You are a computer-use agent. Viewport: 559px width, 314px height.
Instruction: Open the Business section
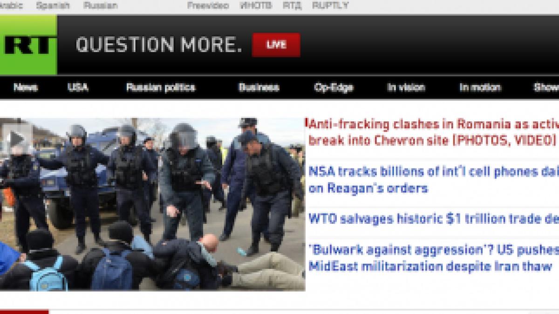coord(259,87)
